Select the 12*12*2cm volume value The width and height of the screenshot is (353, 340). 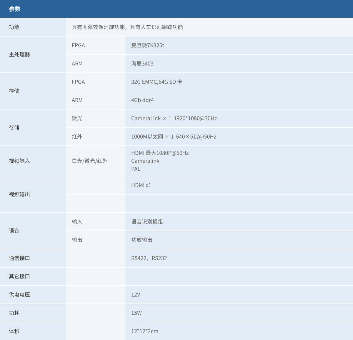[145, 331]
